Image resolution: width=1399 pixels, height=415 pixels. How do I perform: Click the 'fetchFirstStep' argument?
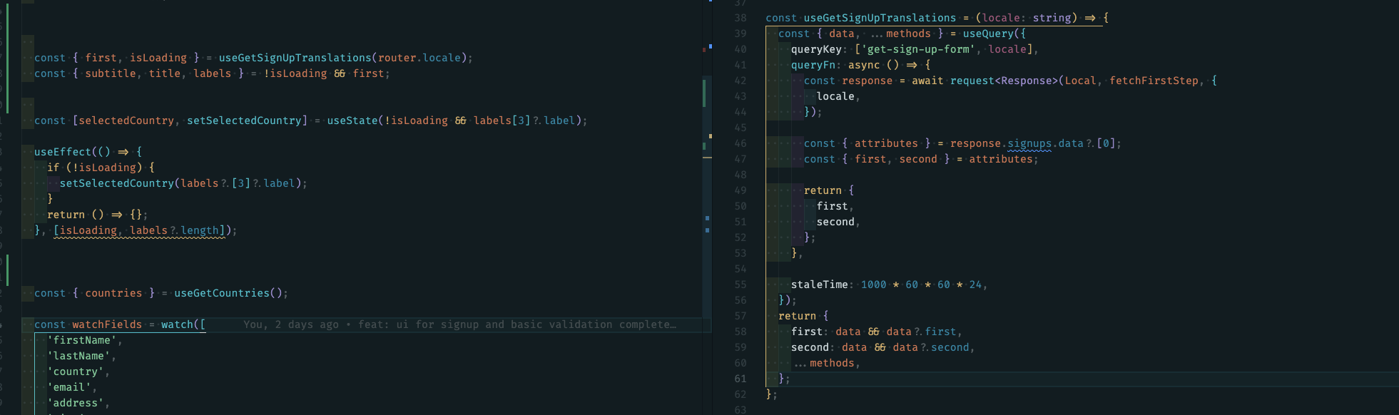coord(1154,81)
